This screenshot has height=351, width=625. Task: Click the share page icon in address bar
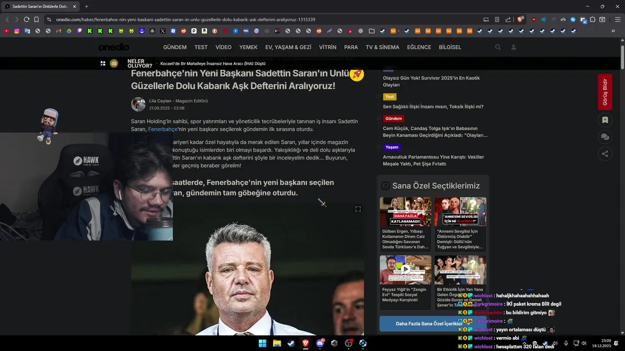(x=508, y=19)
